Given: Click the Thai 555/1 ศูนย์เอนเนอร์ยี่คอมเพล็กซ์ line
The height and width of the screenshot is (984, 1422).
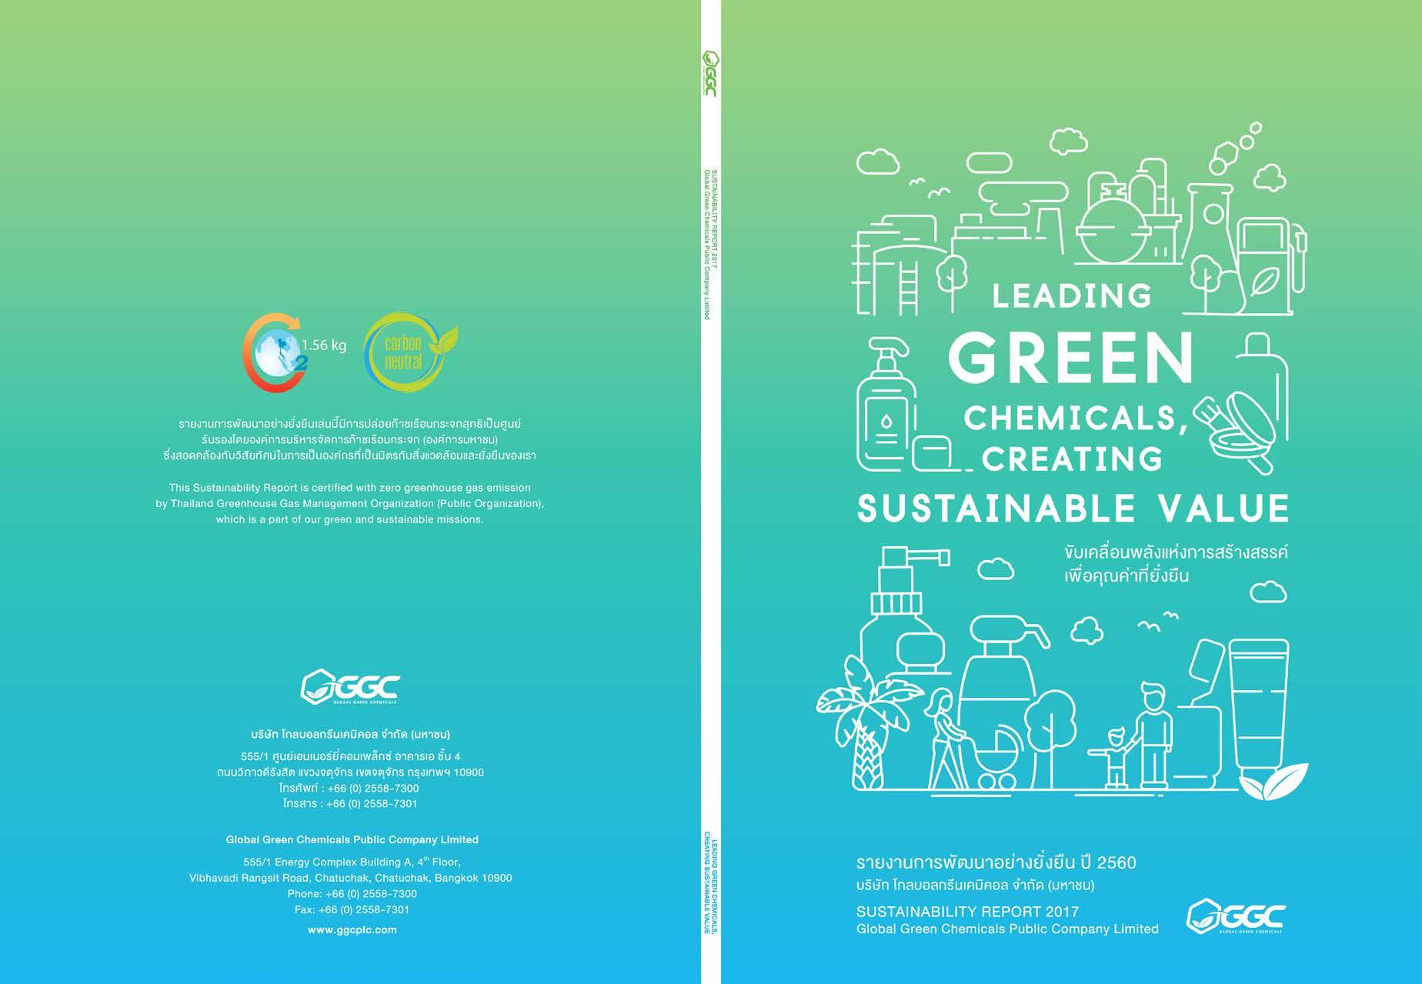Looking at the screenshot, I should (x=351, y=756).
